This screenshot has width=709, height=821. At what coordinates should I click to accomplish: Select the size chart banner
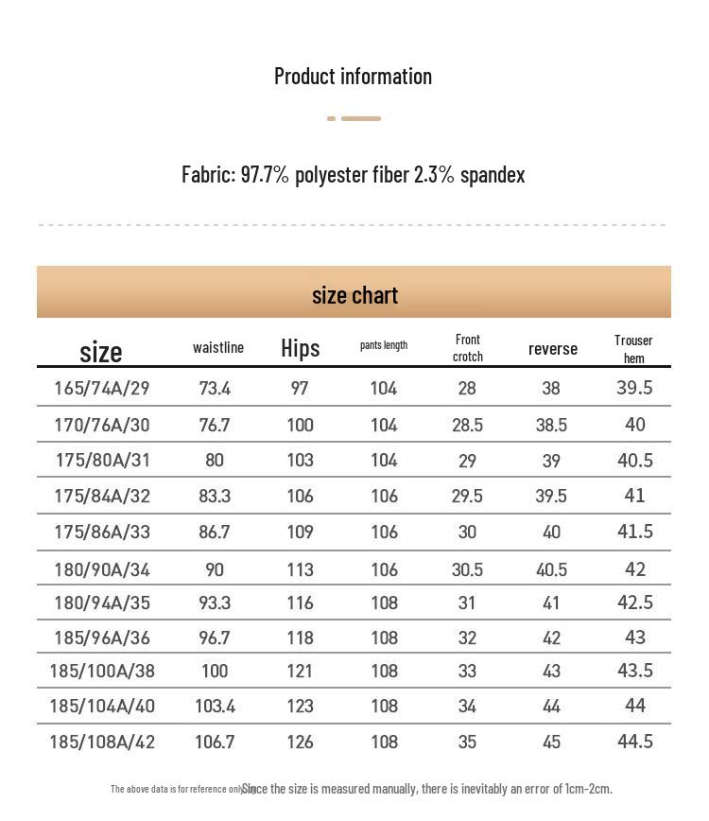[354, 294]
